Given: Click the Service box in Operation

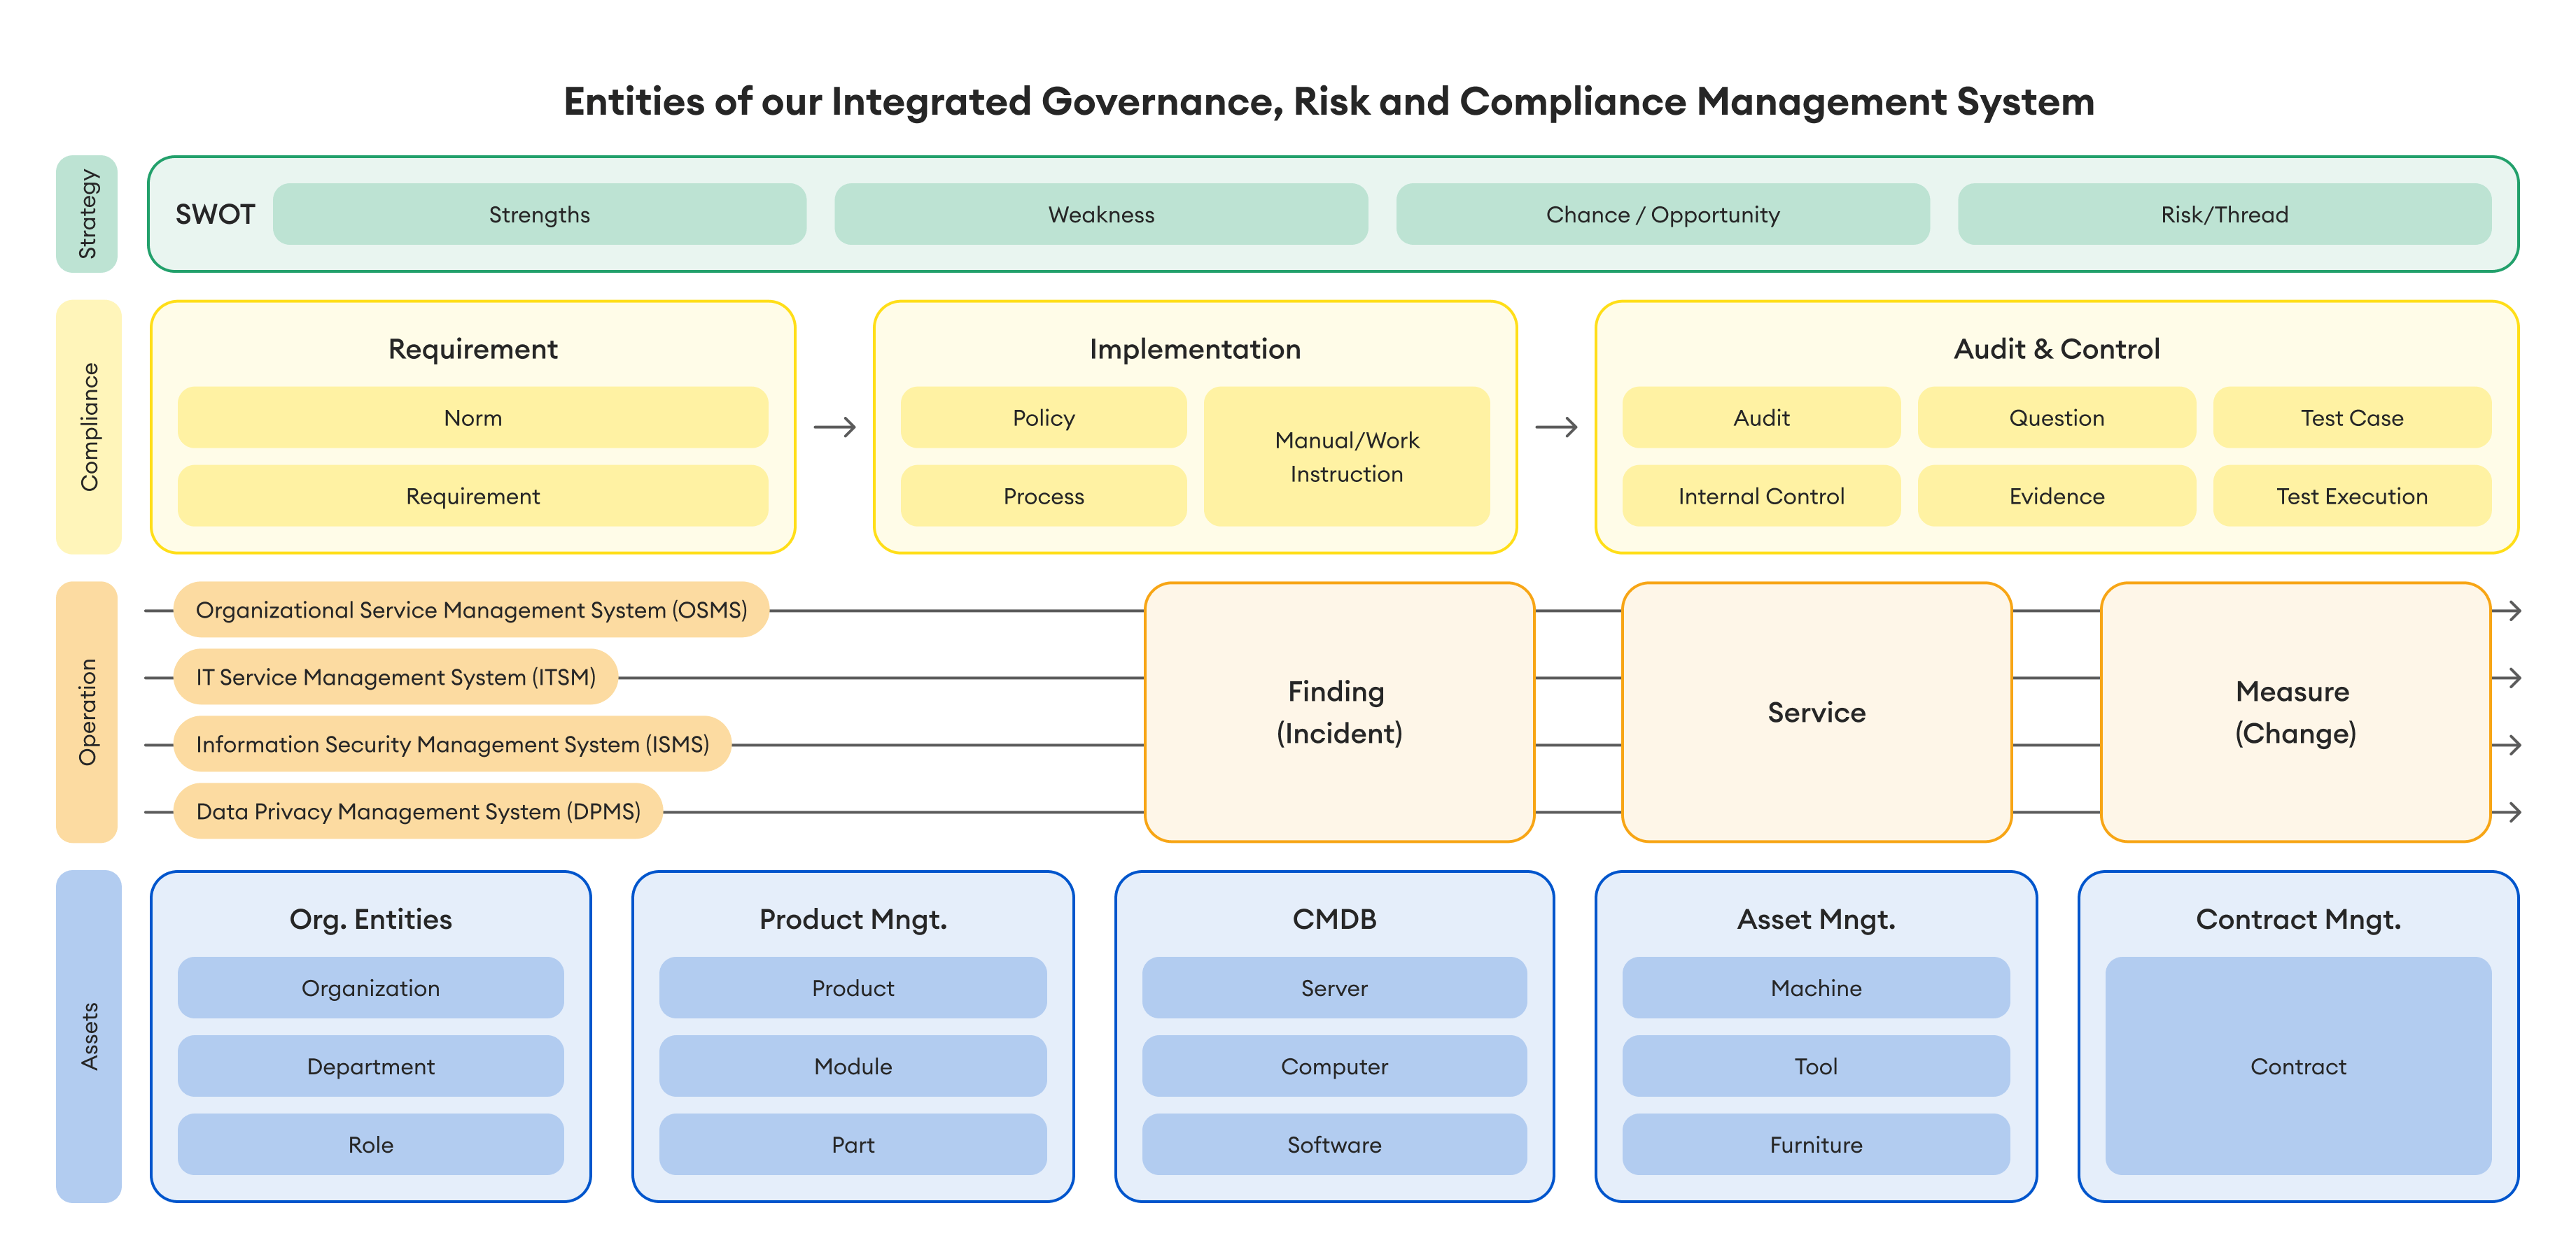Looking at the screenshot, I should (1816, 711).
